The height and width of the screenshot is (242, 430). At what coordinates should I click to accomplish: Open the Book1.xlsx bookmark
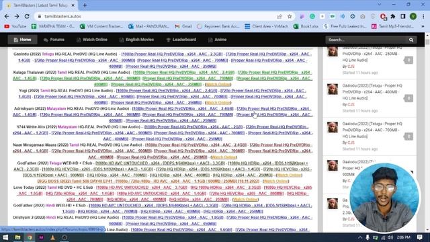(x=306, y=26)
